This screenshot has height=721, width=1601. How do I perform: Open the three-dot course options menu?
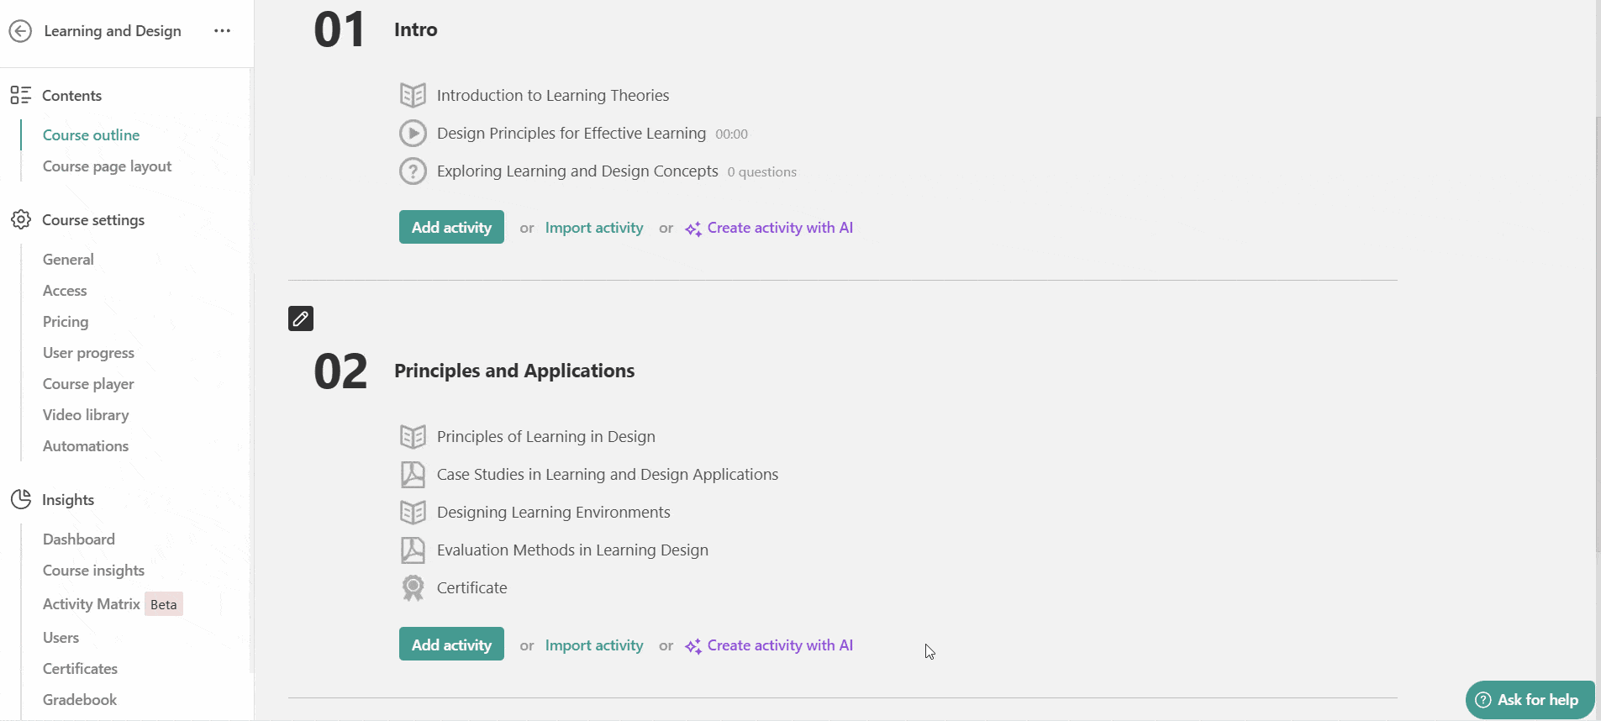tap(222, 31)
